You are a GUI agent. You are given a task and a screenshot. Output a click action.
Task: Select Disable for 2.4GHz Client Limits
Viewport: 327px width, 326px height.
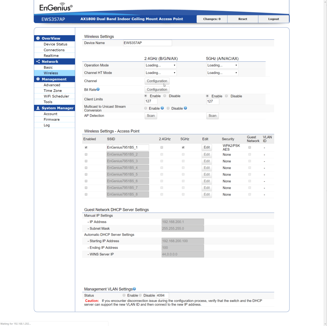[x=165, y=96]
